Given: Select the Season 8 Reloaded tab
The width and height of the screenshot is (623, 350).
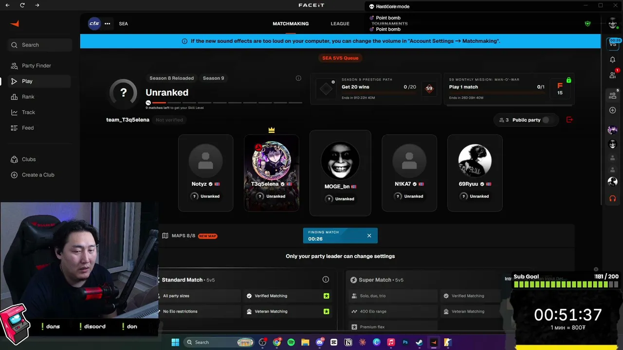Looking at the screenshot, I should point(171,78).
